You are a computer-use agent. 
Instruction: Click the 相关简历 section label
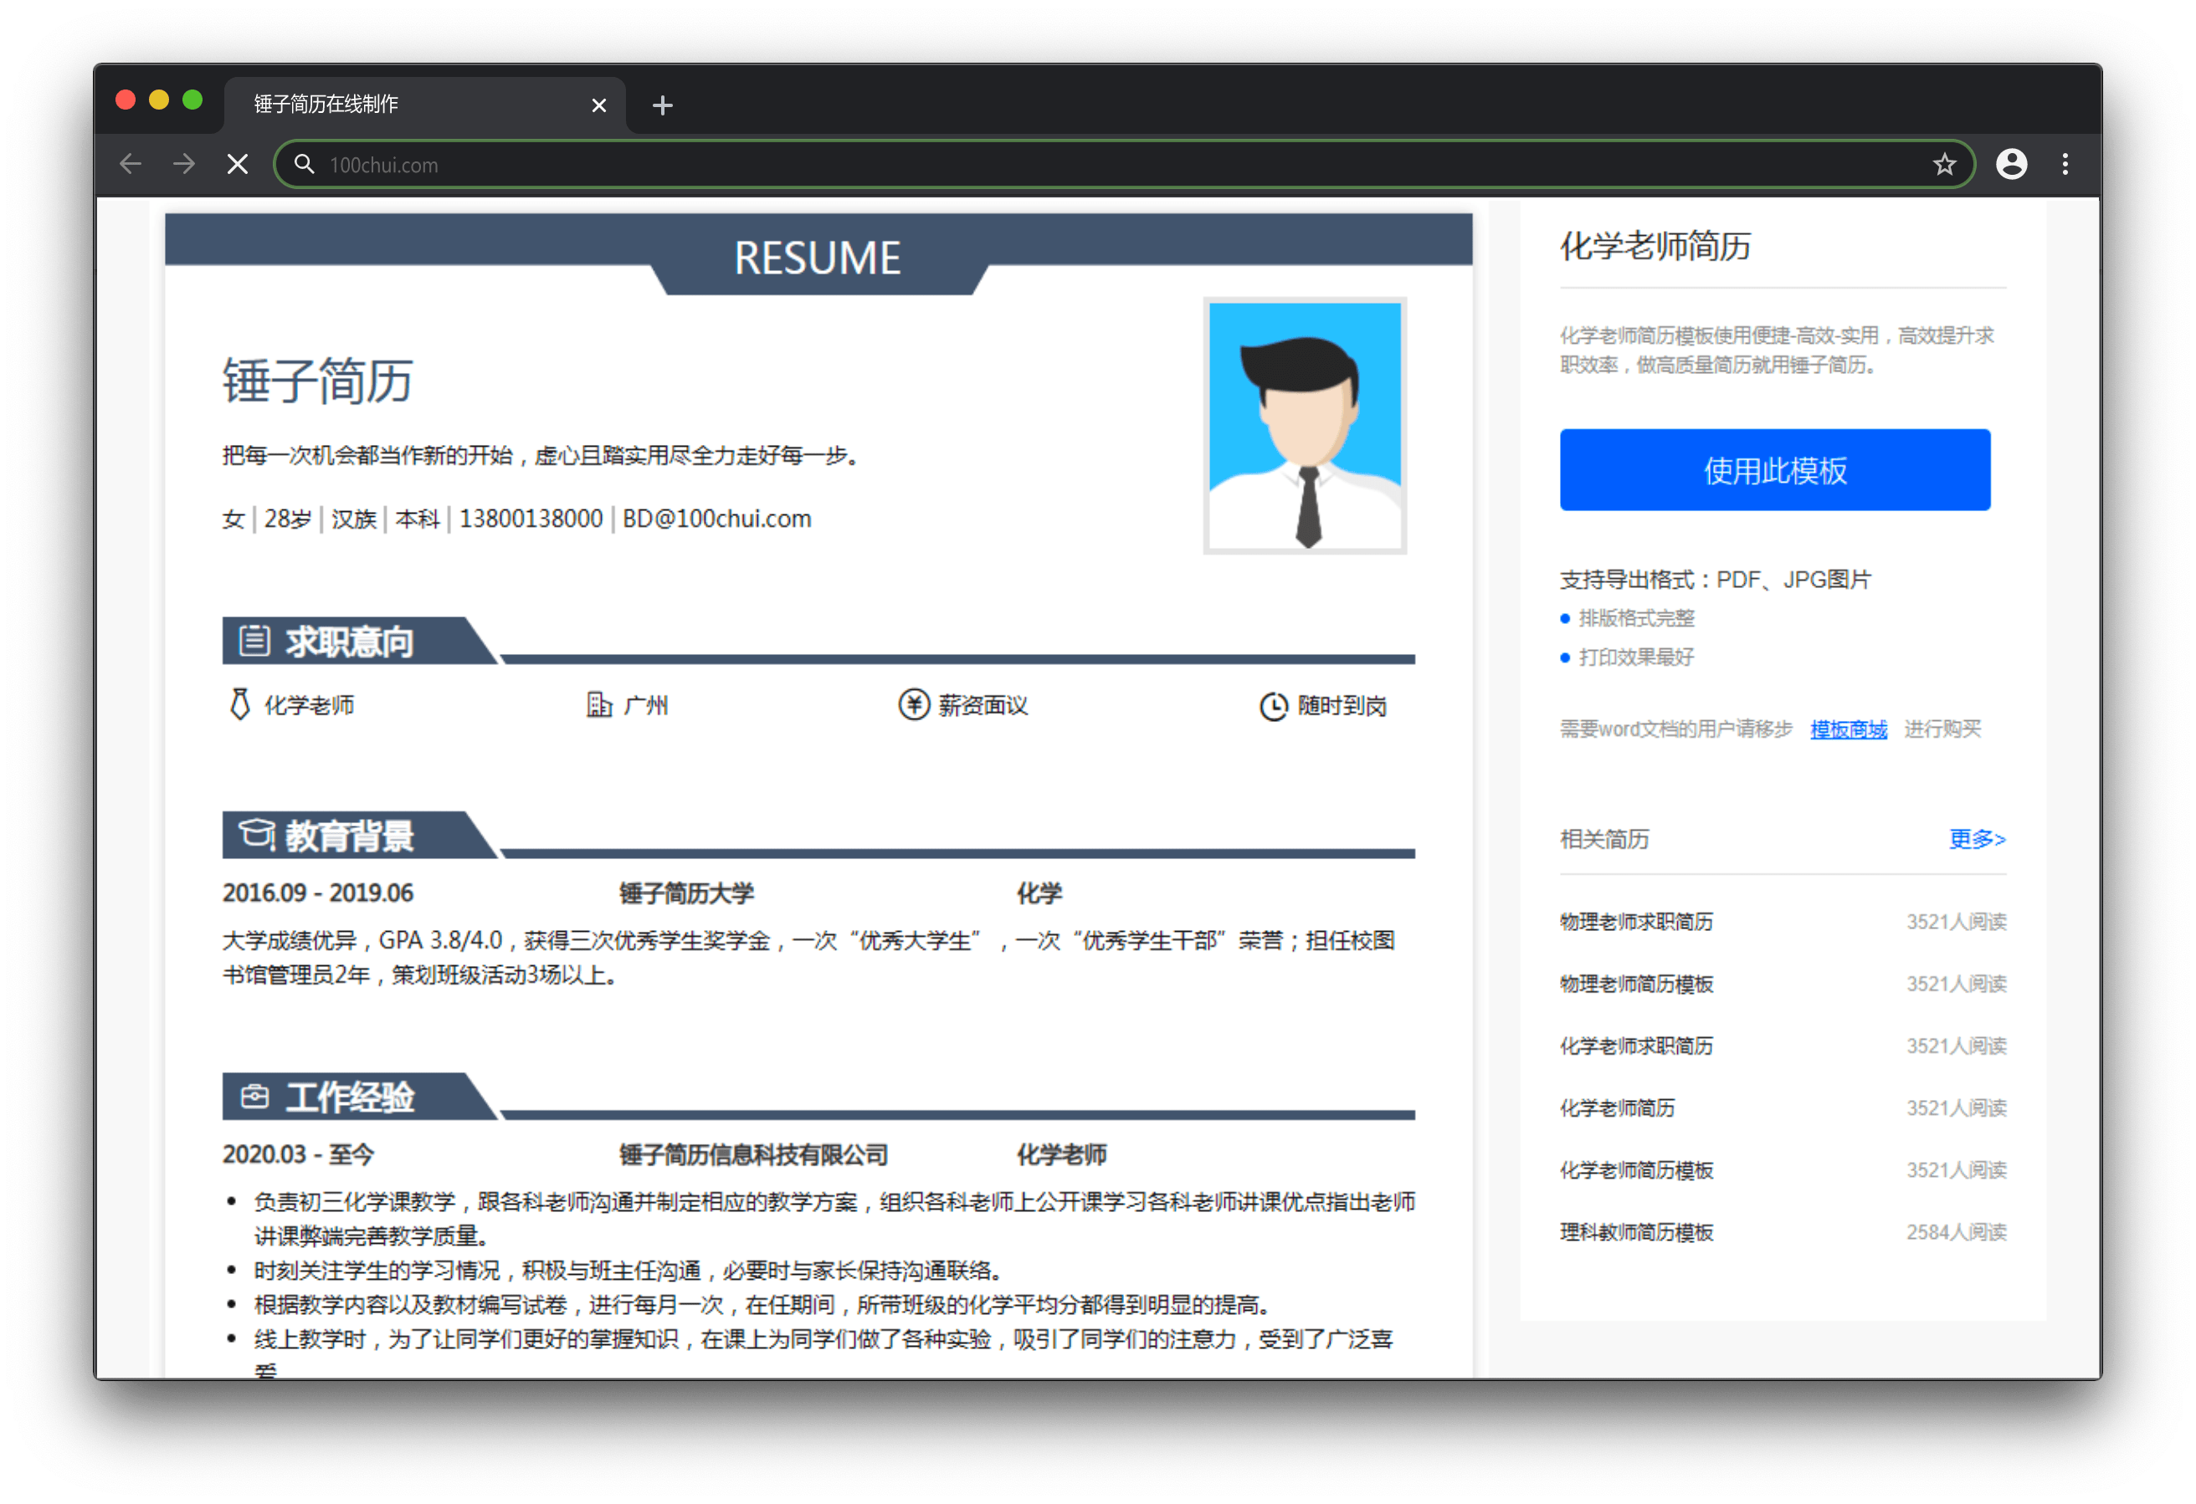click(1603, 839)
